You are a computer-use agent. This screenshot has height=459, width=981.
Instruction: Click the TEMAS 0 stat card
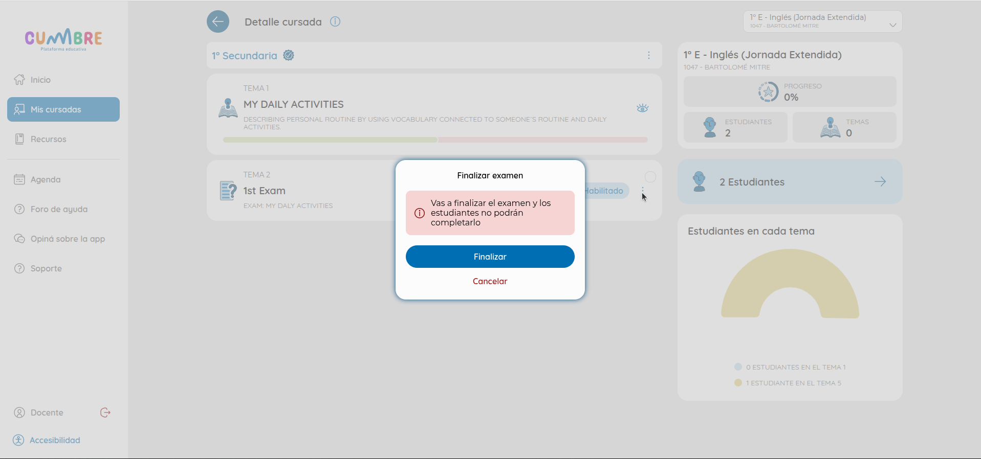pyautogui.click(x=844, y=127)
